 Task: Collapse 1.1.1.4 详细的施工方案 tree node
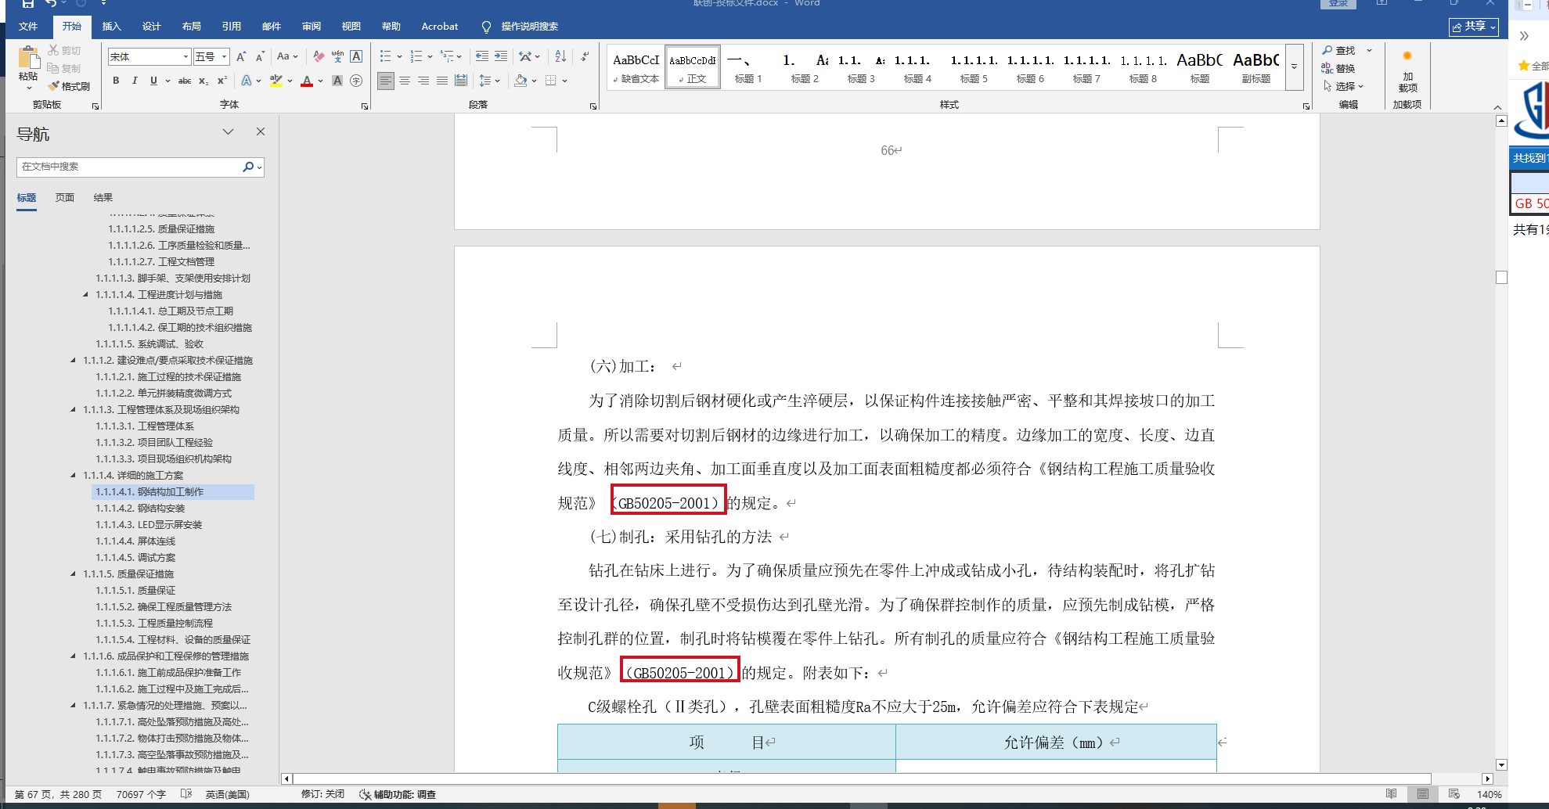tap(73, 475)
